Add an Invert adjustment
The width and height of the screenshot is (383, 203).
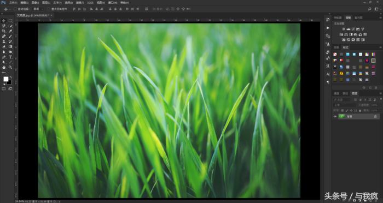pos(344,40)
